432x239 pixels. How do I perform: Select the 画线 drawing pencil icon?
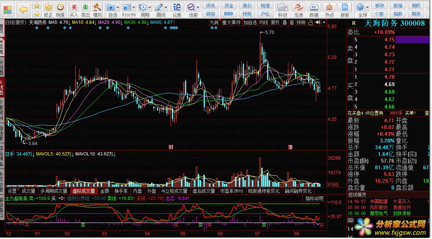(159, 7)
